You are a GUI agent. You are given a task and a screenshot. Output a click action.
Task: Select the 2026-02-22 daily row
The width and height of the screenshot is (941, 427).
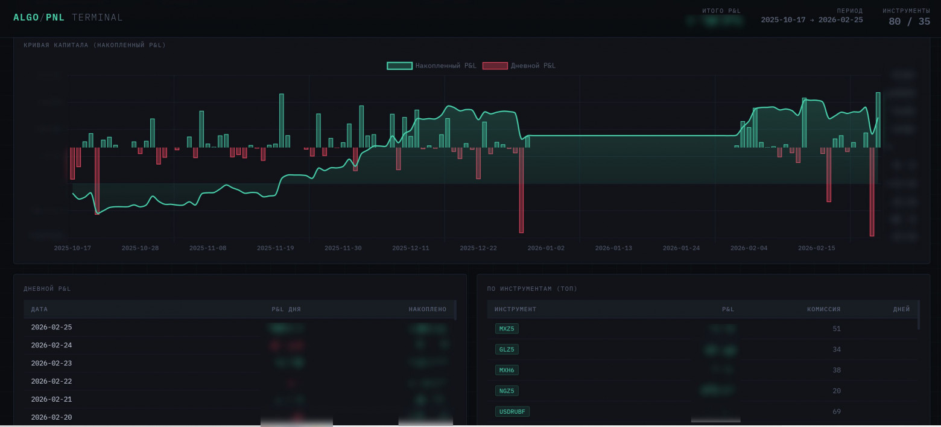(239, 382)
